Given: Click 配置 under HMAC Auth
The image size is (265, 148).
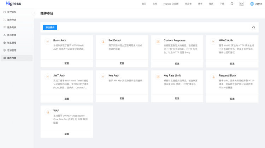Looking at the screenshot, I should [x=232, y=64].
